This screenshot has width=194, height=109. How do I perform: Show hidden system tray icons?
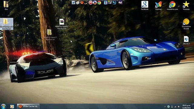[165, 107]
